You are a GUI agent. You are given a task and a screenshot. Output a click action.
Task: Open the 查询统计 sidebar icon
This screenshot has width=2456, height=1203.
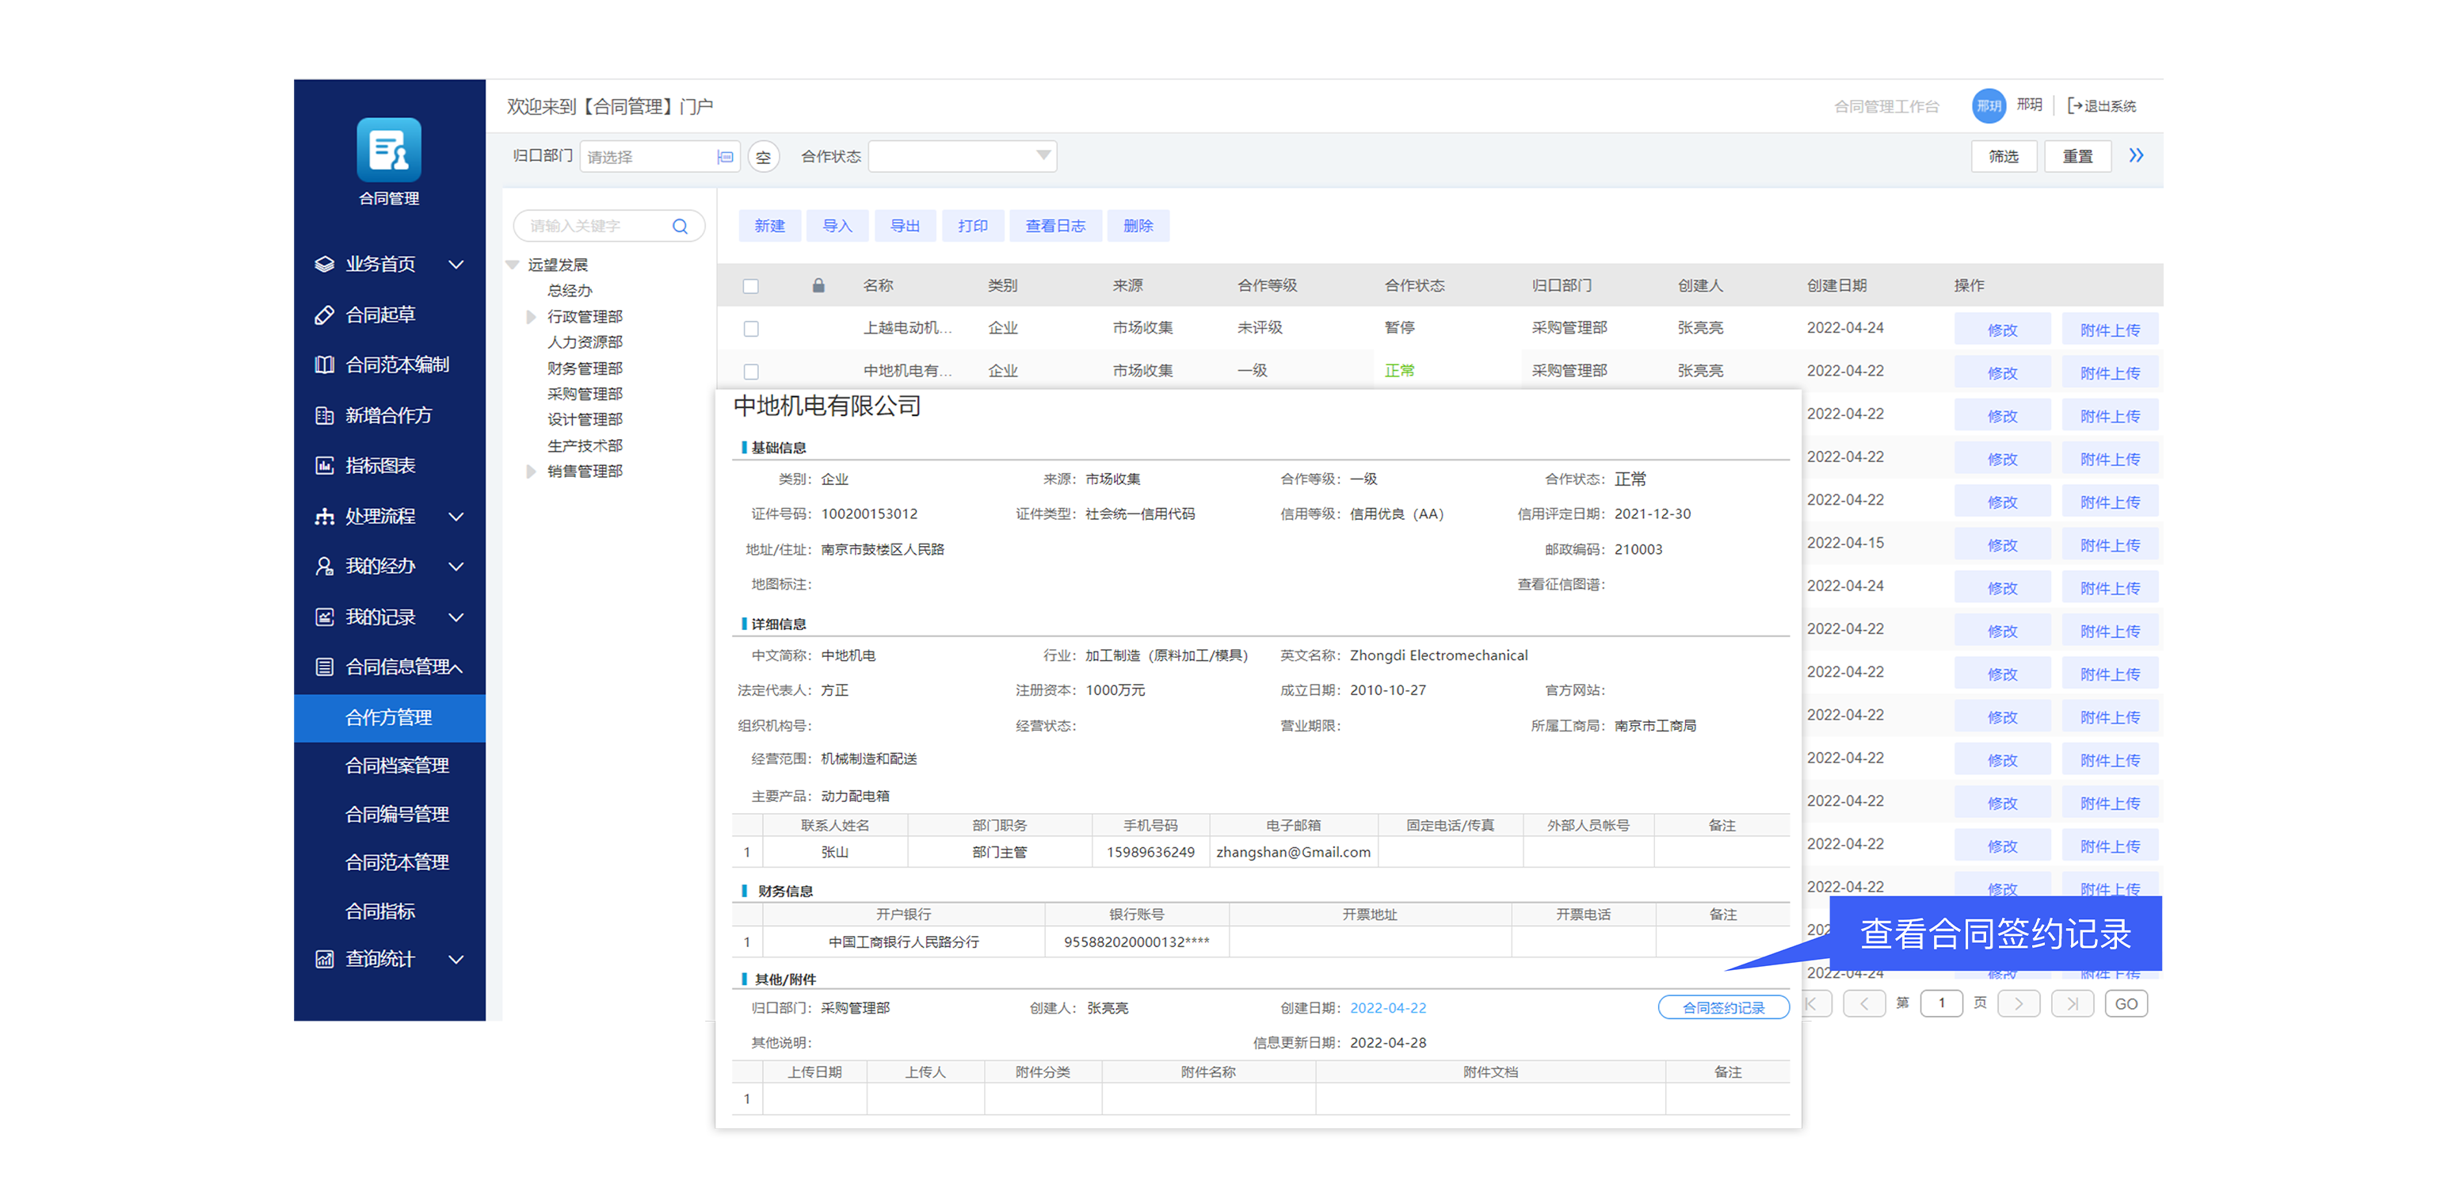click(x=323, y=959)
